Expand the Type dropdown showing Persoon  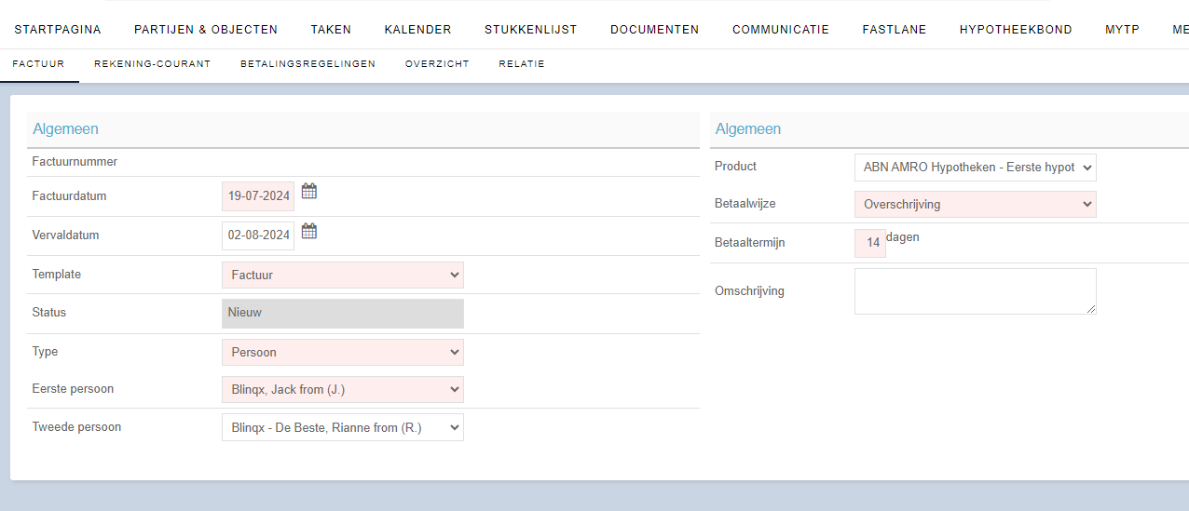click(343, 352)
